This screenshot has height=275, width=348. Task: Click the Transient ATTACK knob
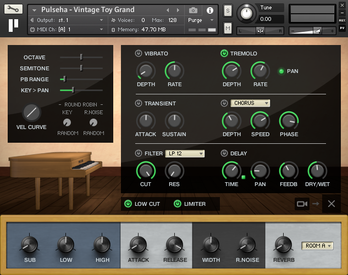click(x=146, y=121)
